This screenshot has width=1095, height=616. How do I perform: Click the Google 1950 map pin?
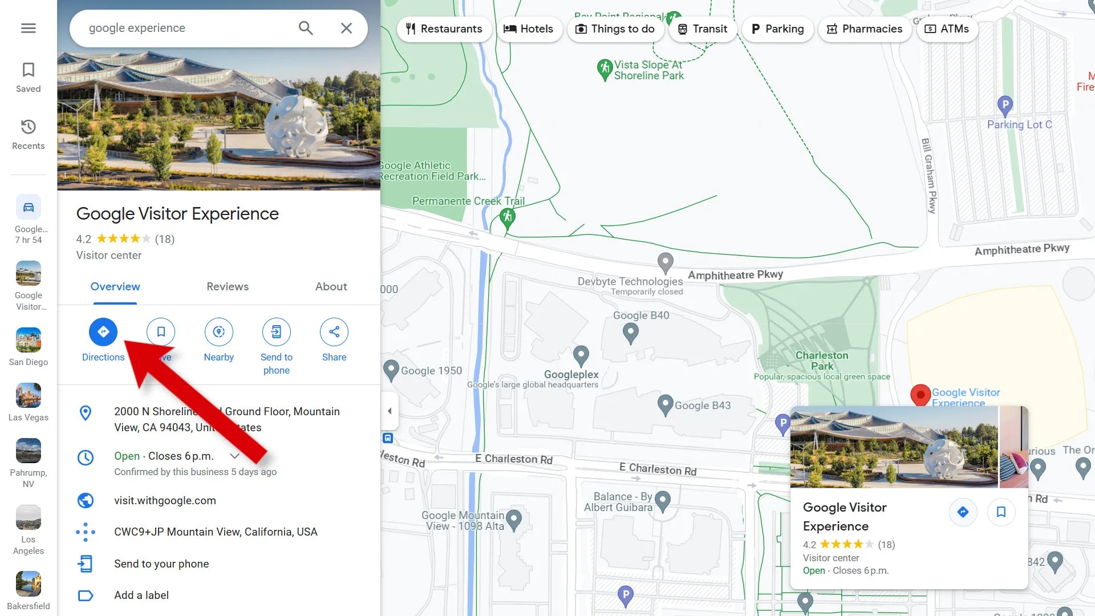tap(391, 370)
